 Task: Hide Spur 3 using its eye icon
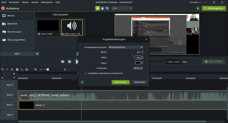[16, 94]
